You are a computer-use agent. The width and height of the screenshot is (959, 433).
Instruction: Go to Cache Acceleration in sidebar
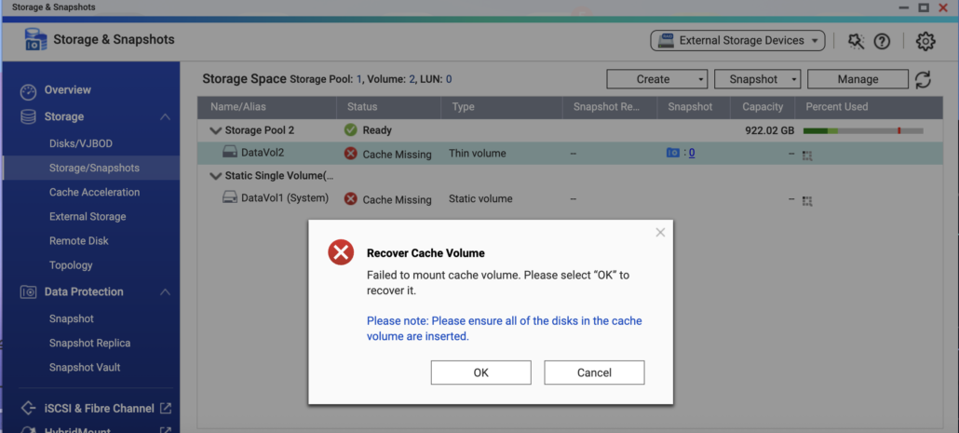(x=94, y=192)
